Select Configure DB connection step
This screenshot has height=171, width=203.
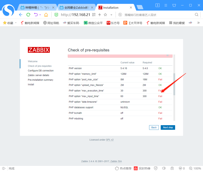[x=41, y=71]
